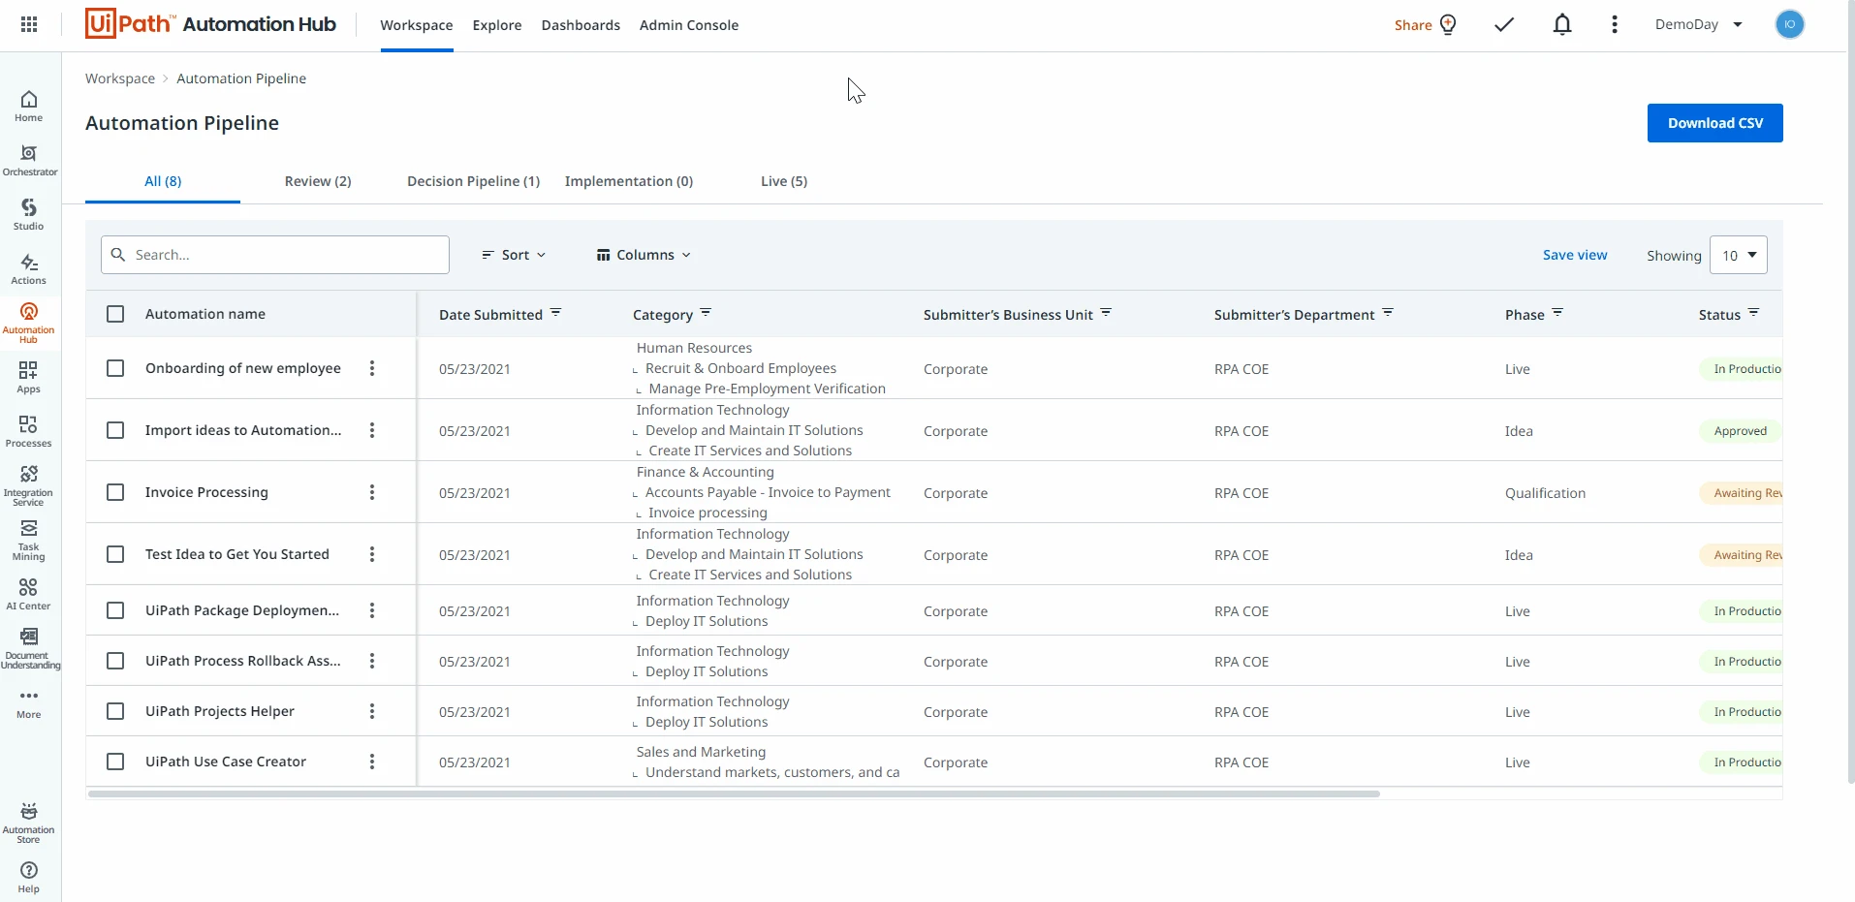1855x902 pixels.
Task: Filter by Submitter's Business Unit column
Action: (1106, 313)
